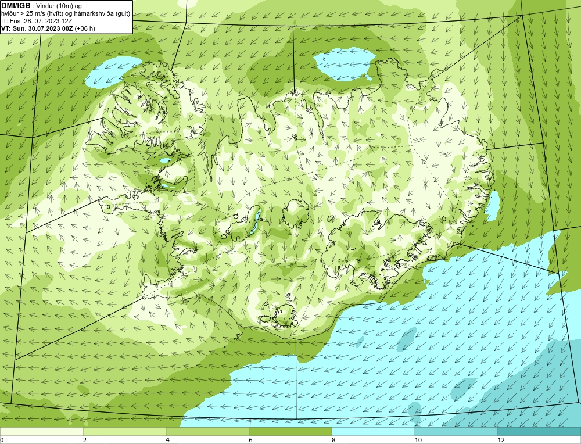Click the 8–10 m/s light cyan band

coord(374,431)
